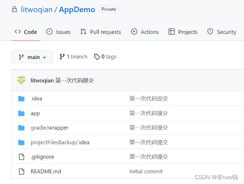Click the .idea folder icon

coord(22,98)
